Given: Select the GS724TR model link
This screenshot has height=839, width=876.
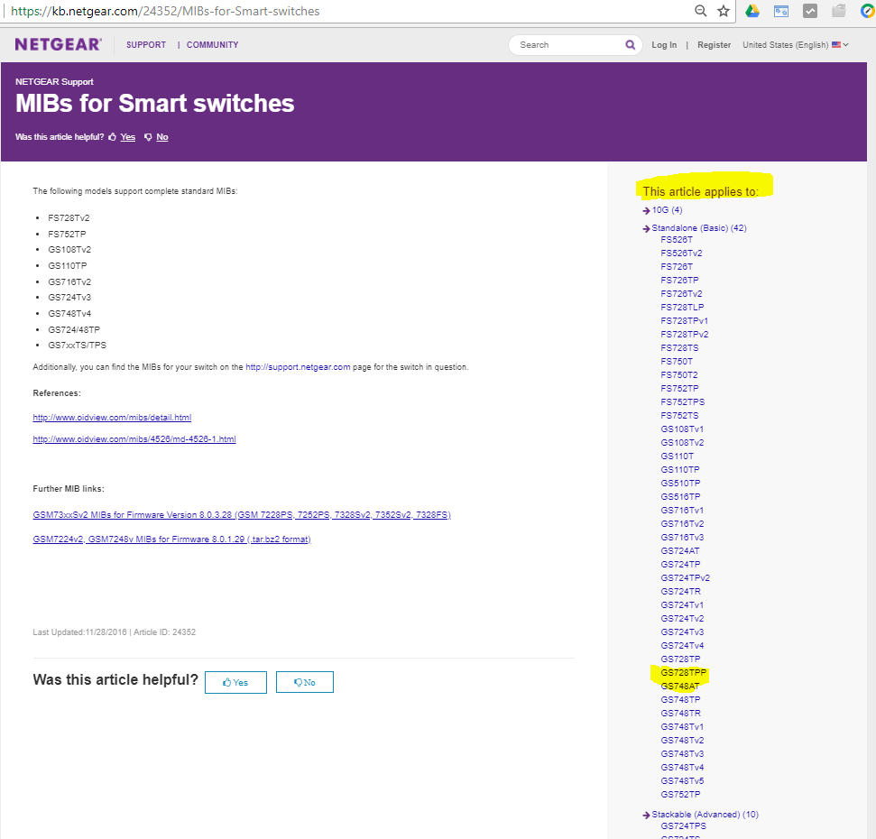Looking at the screenshot, I should [x=680, y=591].
